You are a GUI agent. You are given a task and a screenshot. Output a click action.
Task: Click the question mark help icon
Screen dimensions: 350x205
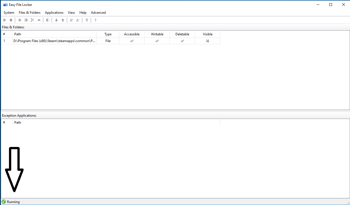coord(95,20)
